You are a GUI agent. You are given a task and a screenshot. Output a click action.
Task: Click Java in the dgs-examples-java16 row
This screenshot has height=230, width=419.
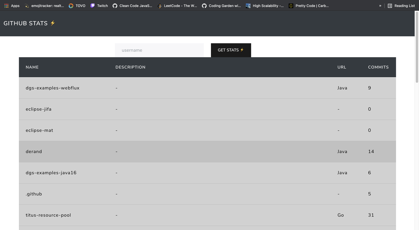(342, 173)
